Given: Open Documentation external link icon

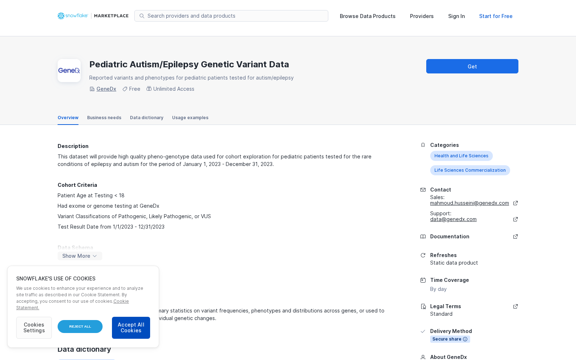Looking at the screenshot, I should click(516, 237).
